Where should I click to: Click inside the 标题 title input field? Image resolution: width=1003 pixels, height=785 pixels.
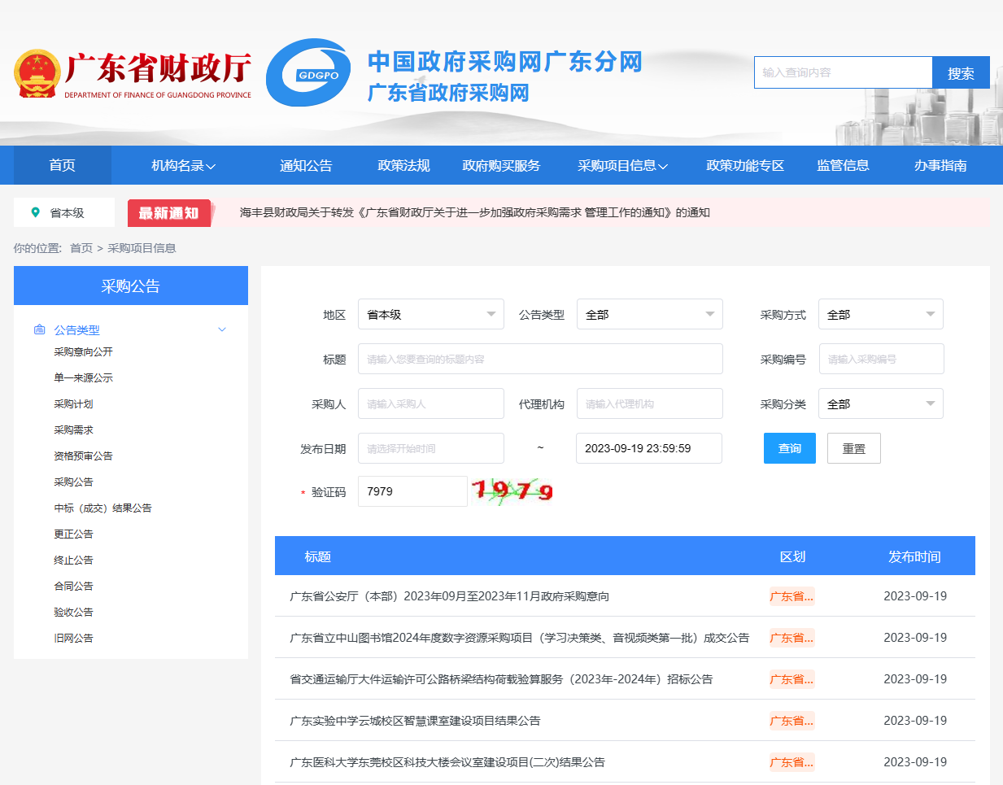pyautogui.click(x=539, y=359)
